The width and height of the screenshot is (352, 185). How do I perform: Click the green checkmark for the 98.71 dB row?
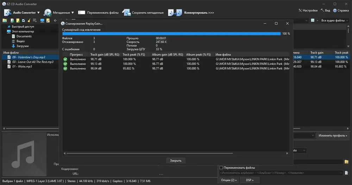point(65,59)
